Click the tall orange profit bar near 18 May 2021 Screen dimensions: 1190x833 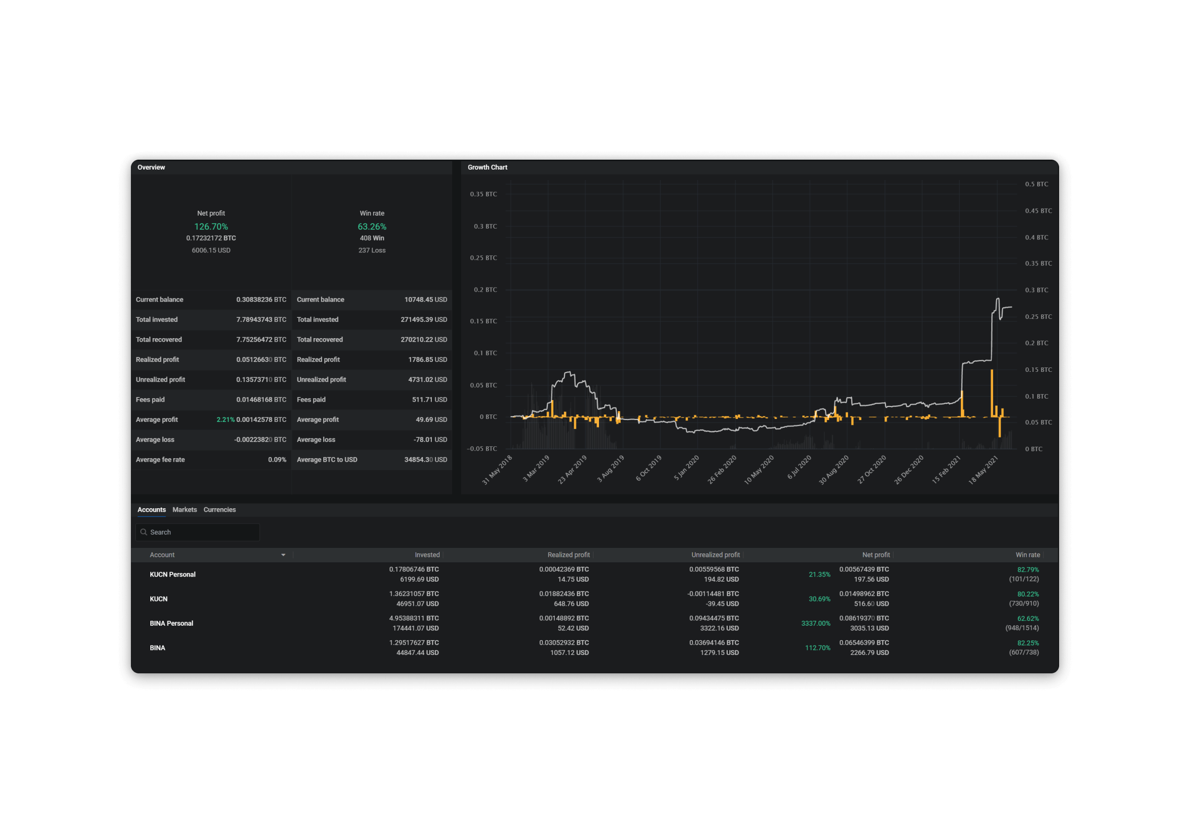point(992,393)
